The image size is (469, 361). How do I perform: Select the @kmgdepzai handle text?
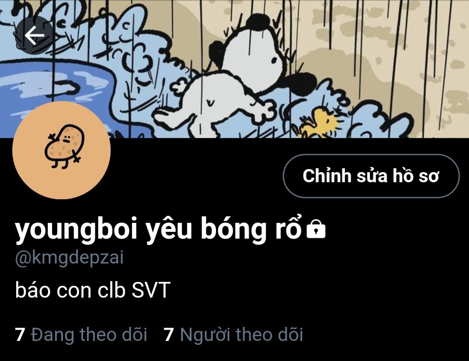point(69,258)
